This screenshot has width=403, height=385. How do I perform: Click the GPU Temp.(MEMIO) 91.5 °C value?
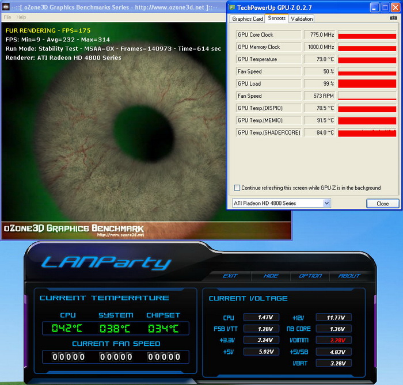tap(320, 120)
